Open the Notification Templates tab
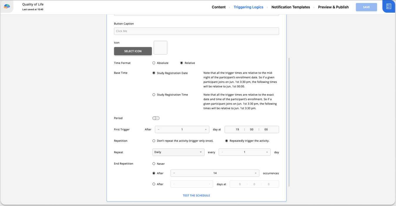Image resolution: width=396 pixels, height=206 pixels. pyautogui.click(x=291, y=7)
